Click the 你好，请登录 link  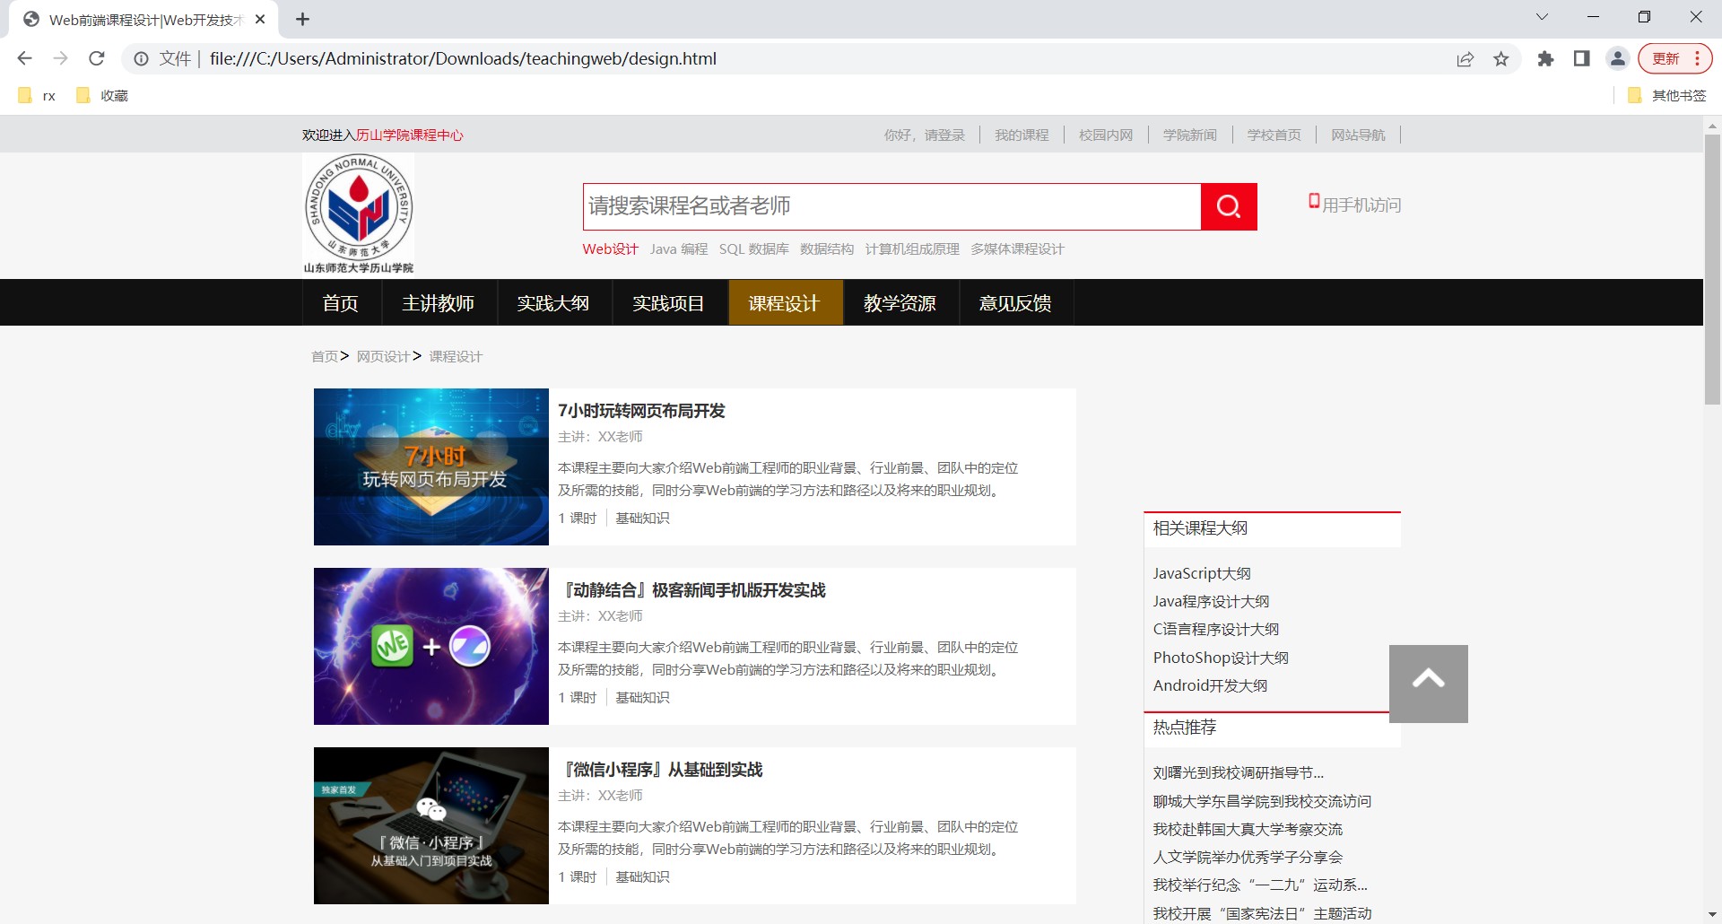point(925,135)
